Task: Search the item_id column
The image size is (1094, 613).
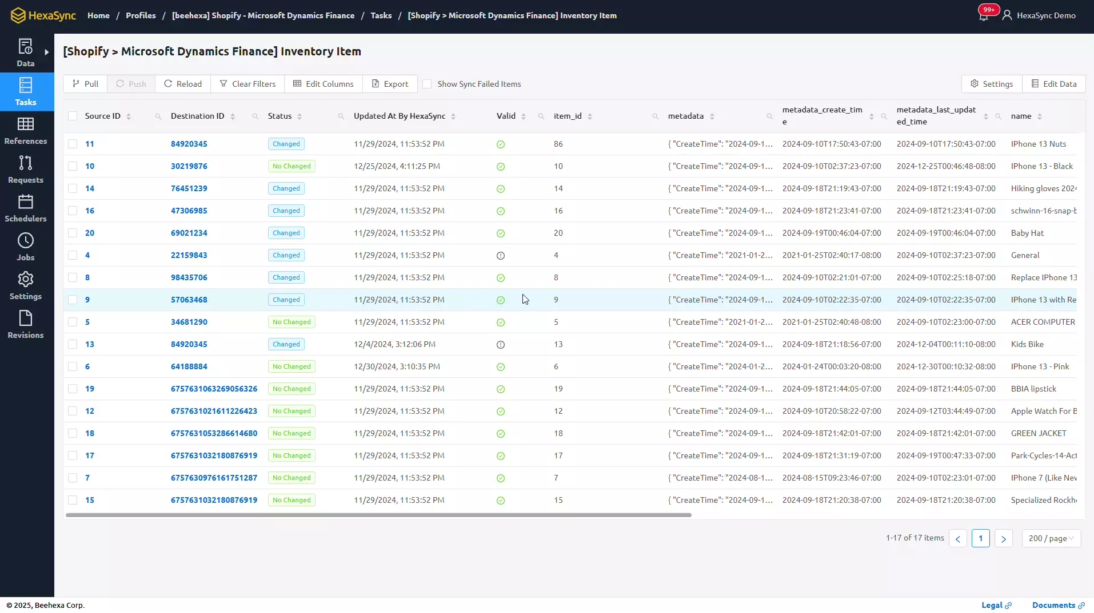Action: click(656, 116)
